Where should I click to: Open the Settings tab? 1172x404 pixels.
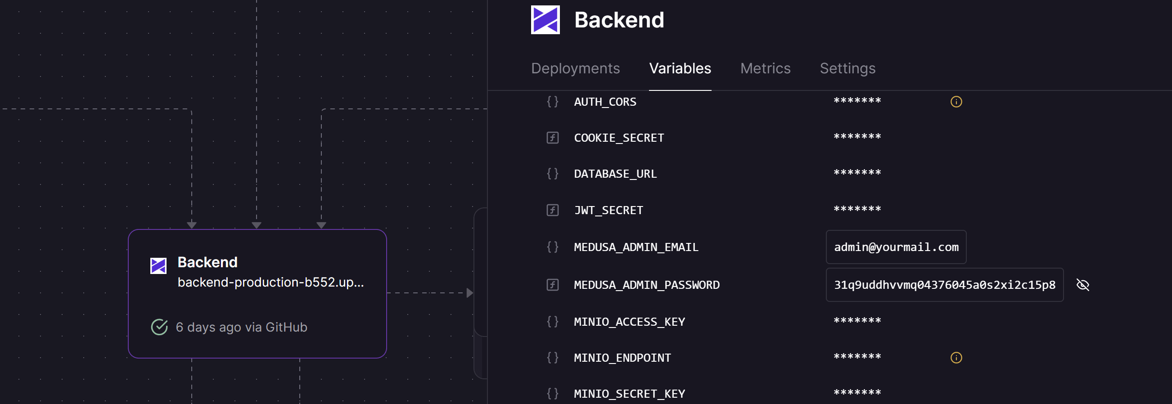click(847, 68)
